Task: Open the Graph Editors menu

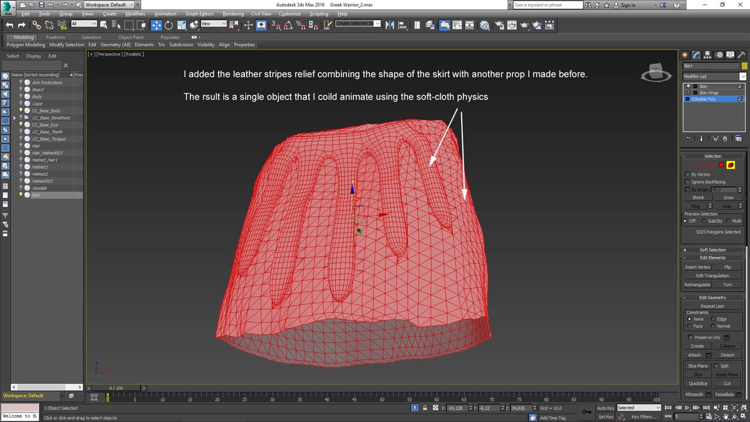Action: (x=200, y=14)
